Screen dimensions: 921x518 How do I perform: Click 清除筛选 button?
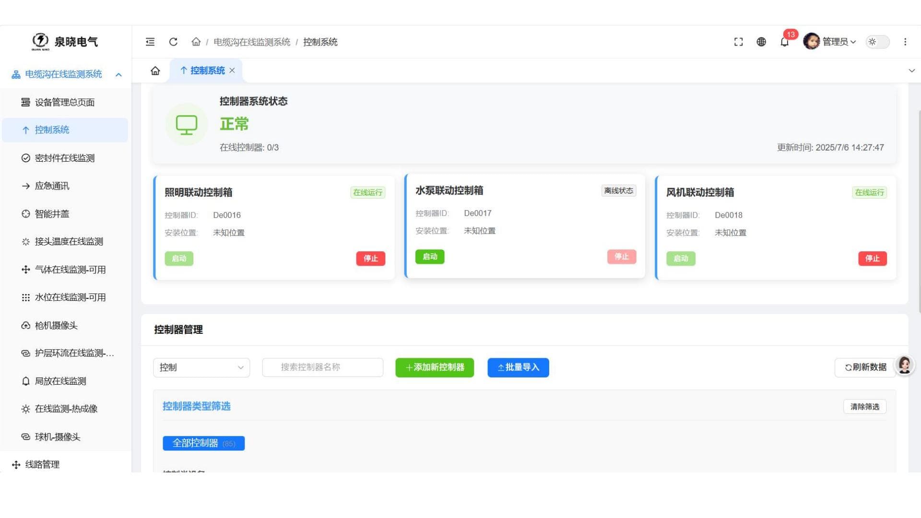pos(865,407)
